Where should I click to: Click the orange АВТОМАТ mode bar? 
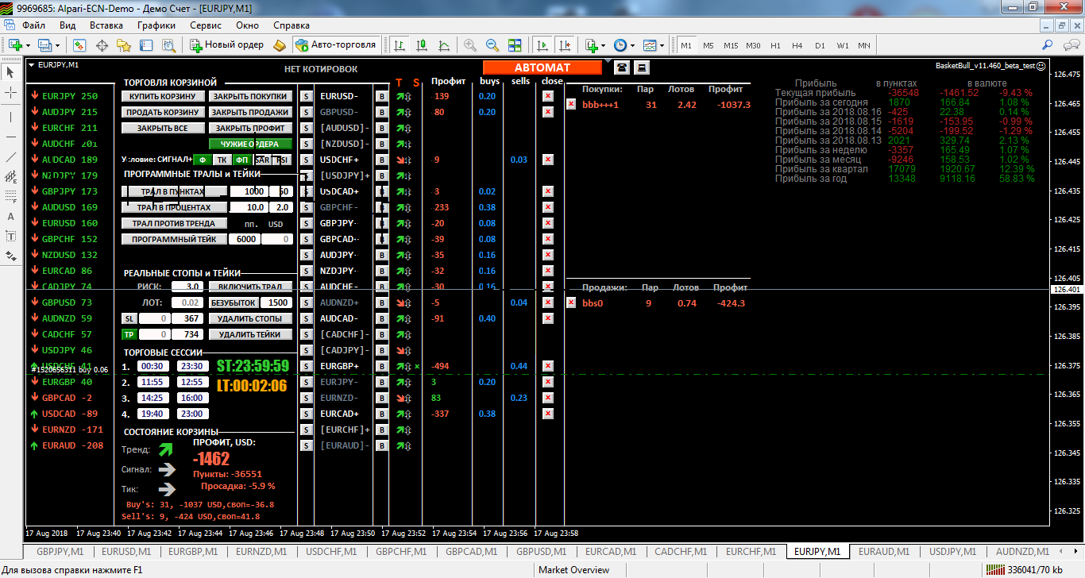click(x=542, y=67)
